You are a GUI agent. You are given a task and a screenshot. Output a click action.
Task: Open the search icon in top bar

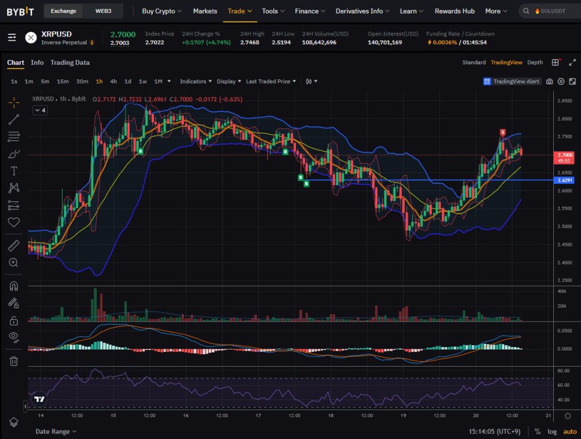pyautogui.click(x=526, y=11)
